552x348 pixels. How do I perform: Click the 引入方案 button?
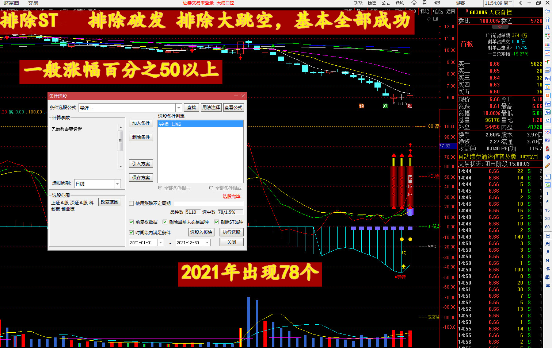pos(141,164)
